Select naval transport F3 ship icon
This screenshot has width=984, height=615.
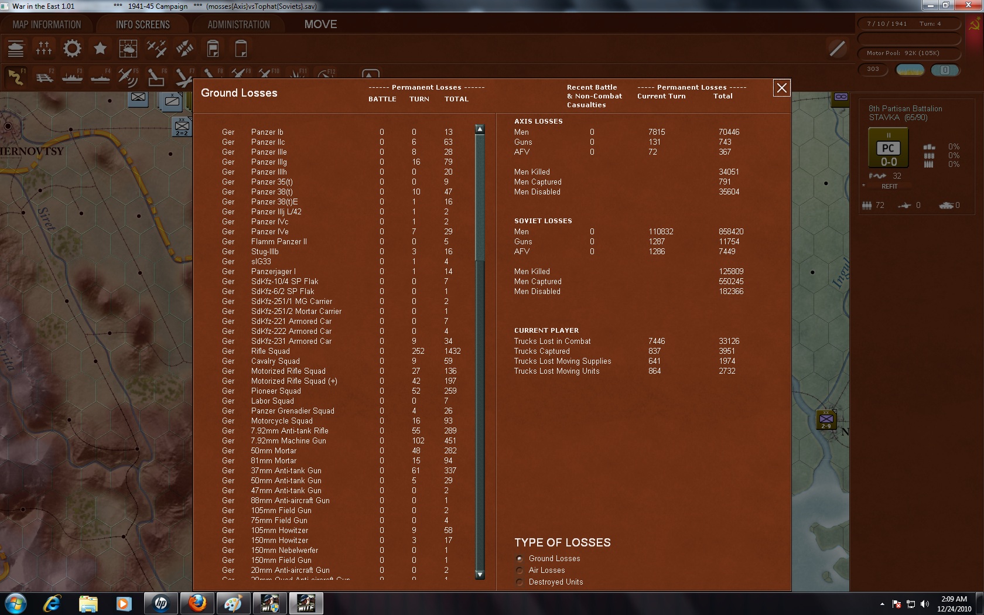(x=72, y=77)
